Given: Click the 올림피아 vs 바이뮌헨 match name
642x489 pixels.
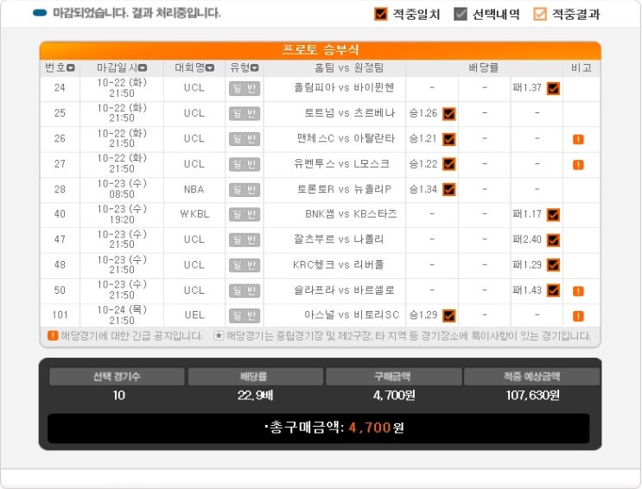Looking at the screenshot, I should [x=344, y=87].
